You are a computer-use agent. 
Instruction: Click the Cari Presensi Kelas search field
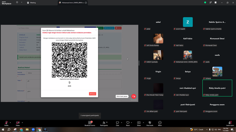coord(37,28)
